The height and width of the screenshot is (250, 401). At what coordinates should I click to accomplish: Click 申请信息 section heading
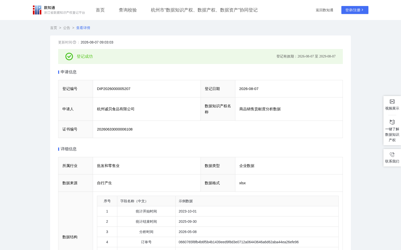coord(69,72)
